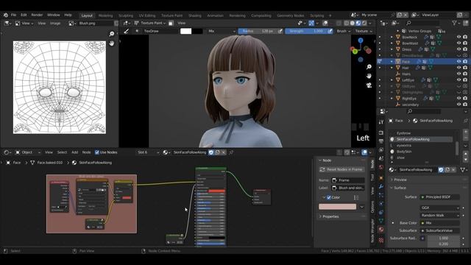Open the Texture Paint mode dropdown
The width and height of the screenshot is (471, 265).
tap(149, 23)
